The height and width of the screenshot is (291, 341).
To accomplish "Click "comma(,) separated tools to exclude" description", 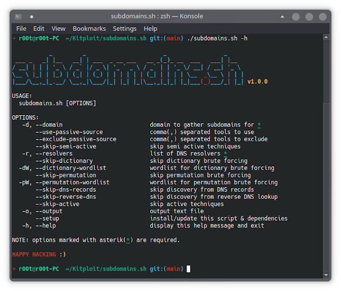I will click(208, 139).
